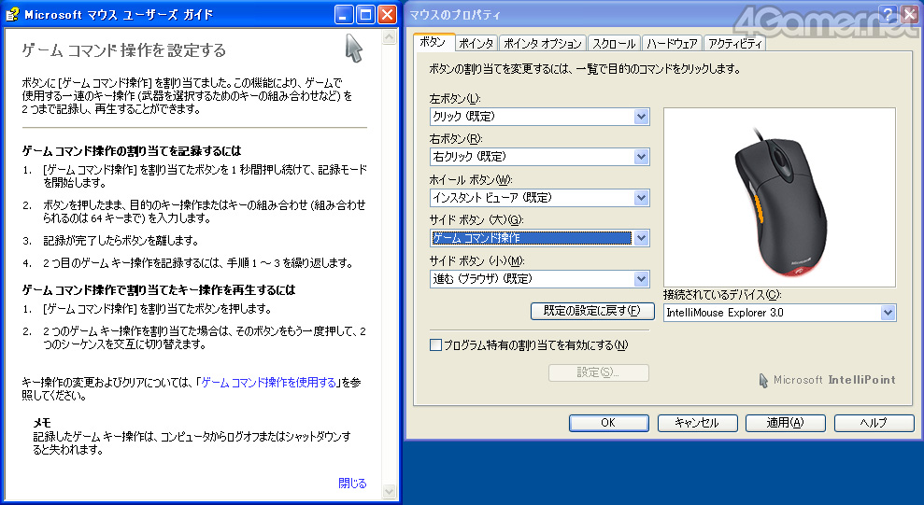
Task: Switch to the ポインタ tab
Action: pos(476,44)
